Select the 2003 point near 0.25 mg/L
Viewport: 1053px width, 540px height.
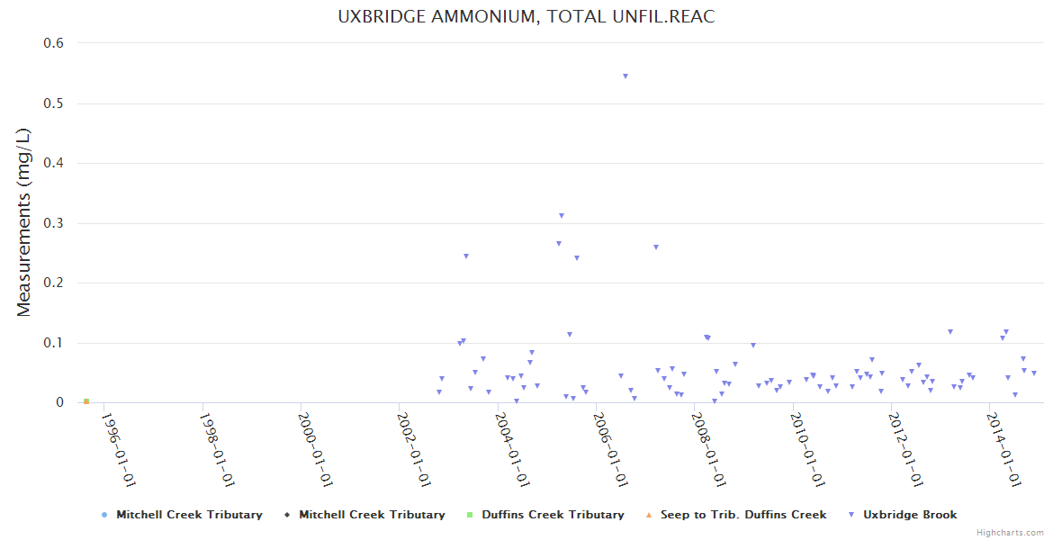466,256
